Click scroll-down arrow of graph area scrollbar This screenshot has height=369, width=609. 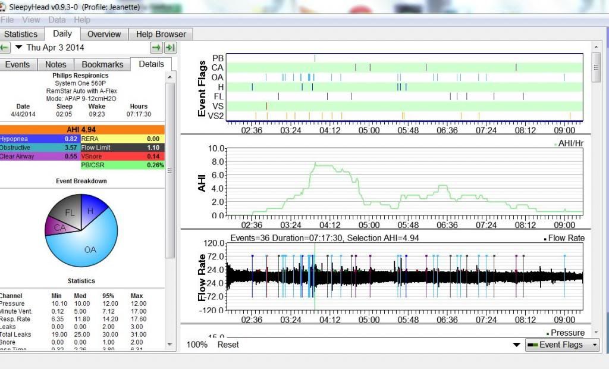596,333
